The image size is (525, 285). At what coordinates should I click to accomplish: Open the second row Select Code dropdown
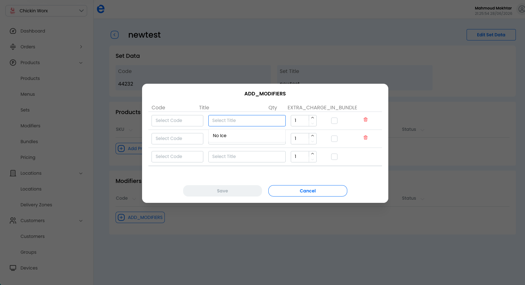pyautogui.click(x=177, y=139)
